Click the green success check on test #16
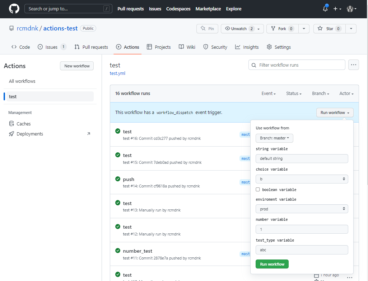368x281 pixels. point(117,131)
